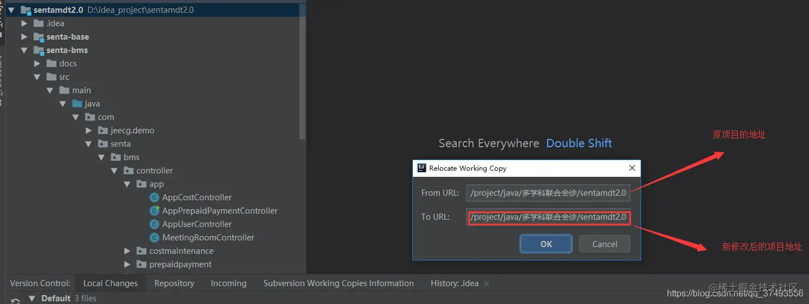Click the MeetingRoomController class icon
The image size is (809, 304).
click(154, 238)
